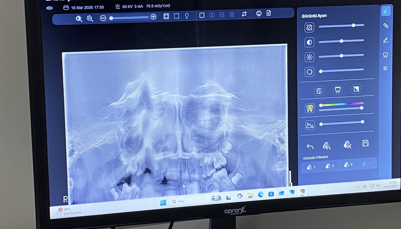Click the invert image button

[x=357, y=89]
